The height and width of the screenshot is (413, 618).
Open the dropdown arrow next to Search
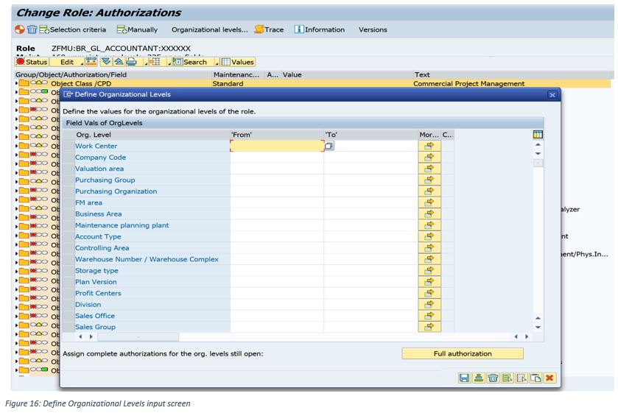pyautogui.click(x=217, y=63)
